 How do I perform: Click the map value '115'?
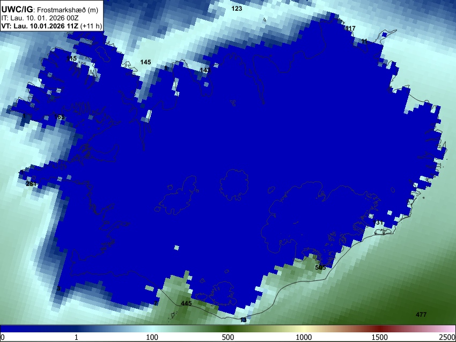coord(71,58)
